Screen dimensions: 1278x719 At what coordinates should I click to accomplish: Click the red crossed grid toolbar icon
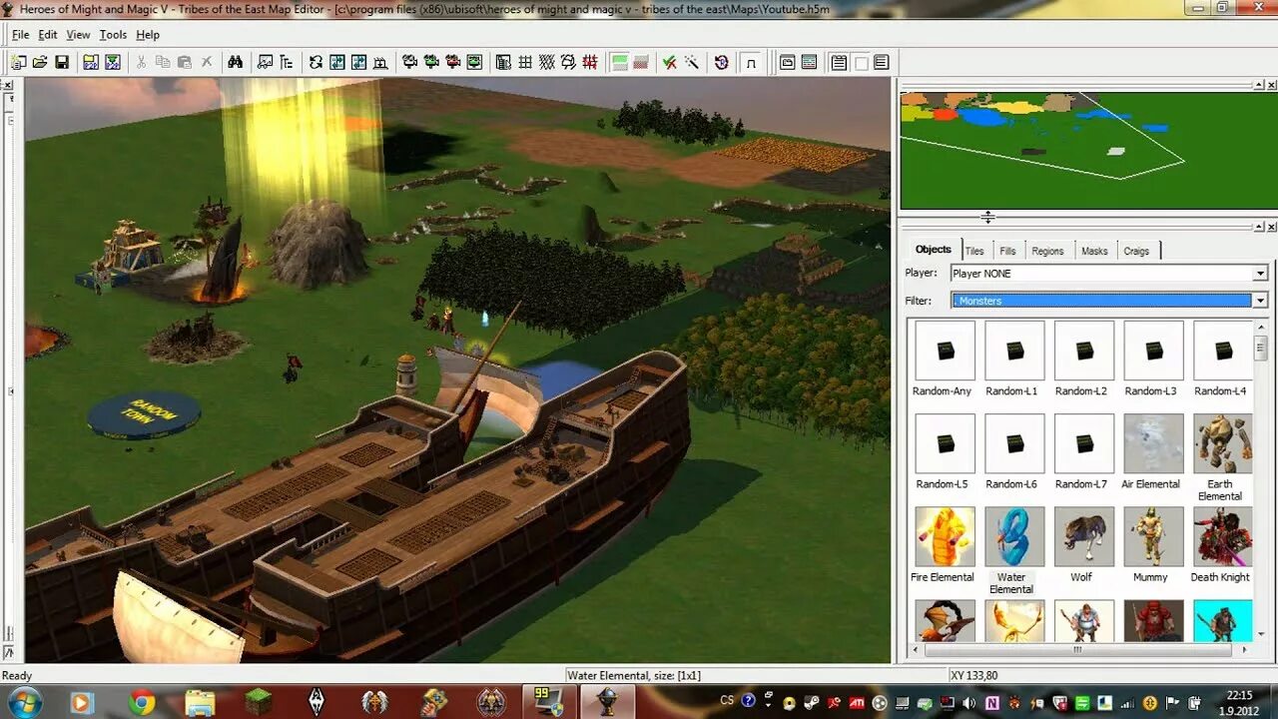point(590,62)
